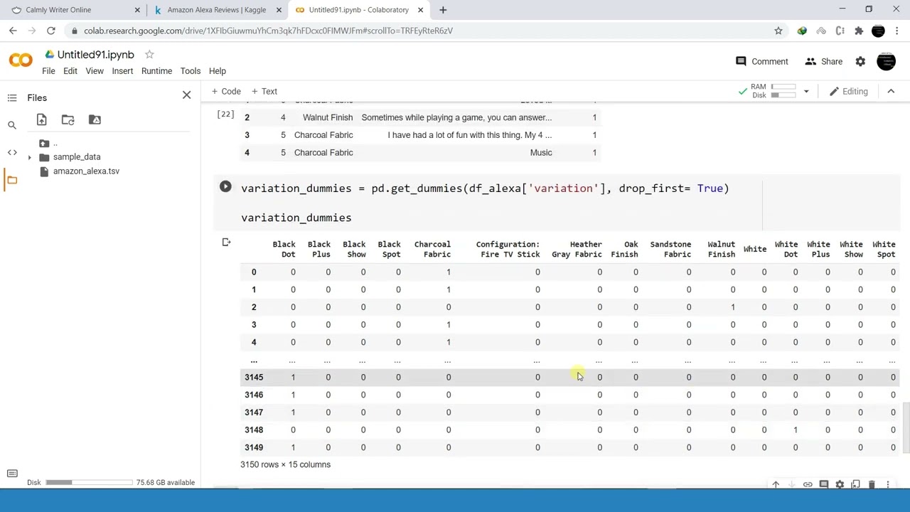Go back in browser history
Screen dimensions: 910x512
(13, 31)
